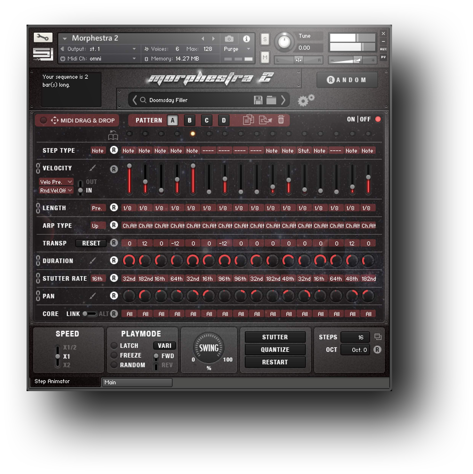Select pattern B
This screenshot has width=473, height=474.
(189, 120)
